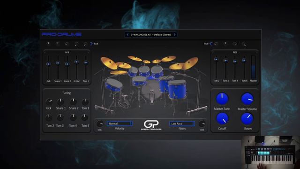Click the pan knob above the Hi Hat fader
This screenshot has width=300, height=169.
[x=76, y=44]
